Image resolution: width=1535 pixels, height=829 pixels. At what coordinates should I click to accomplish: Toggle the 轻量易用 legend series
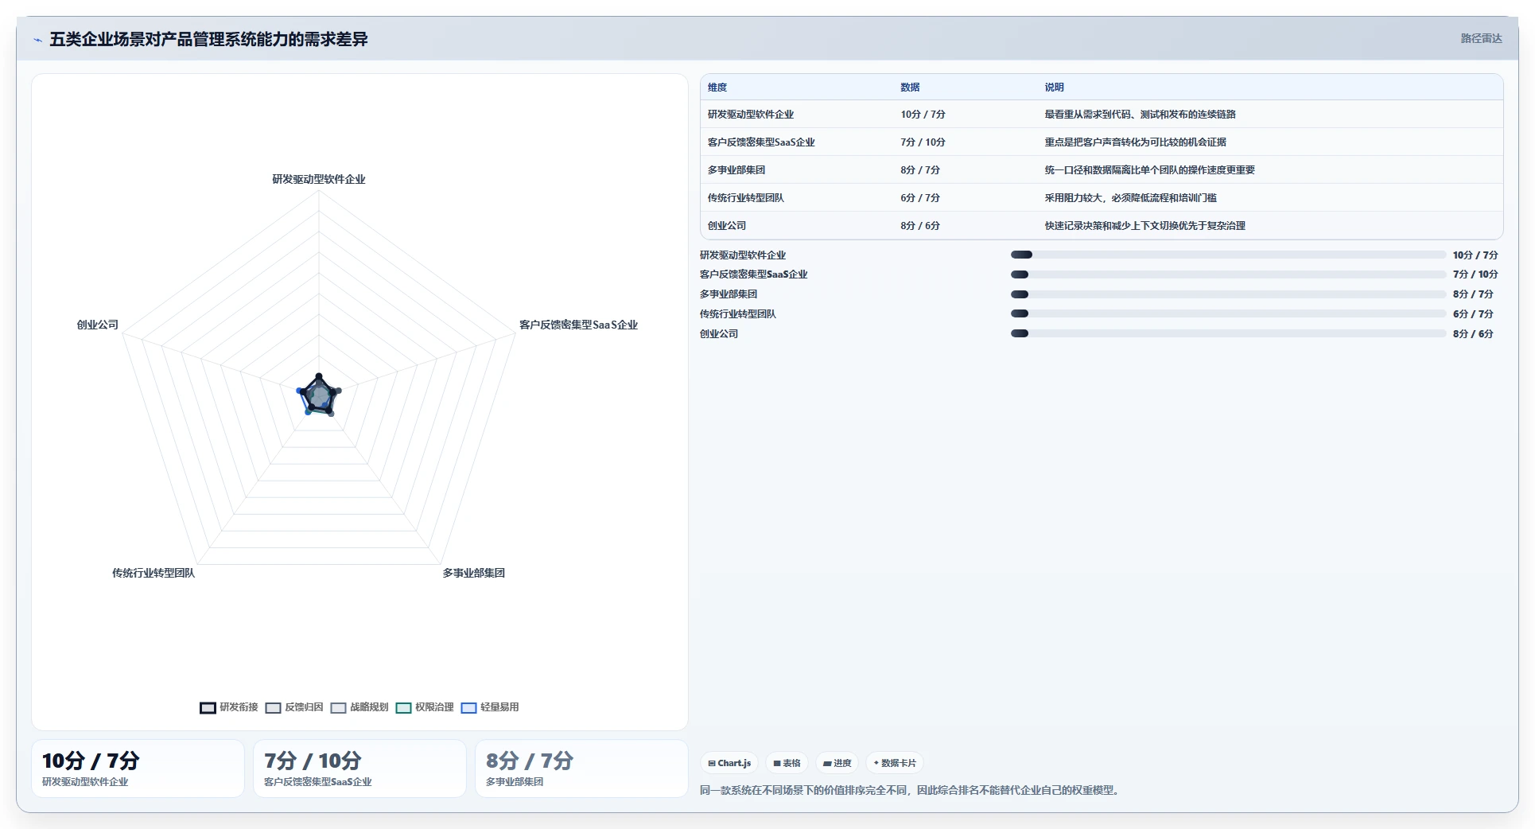click(x=490, y=707)
